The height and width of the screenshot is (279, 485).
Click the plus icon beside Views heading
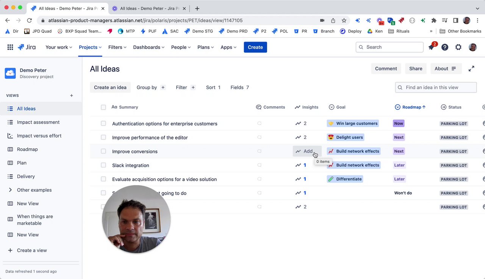pos(72,96)
